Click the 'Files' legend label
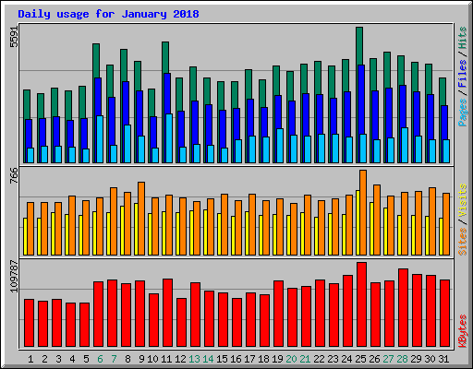 463,74
